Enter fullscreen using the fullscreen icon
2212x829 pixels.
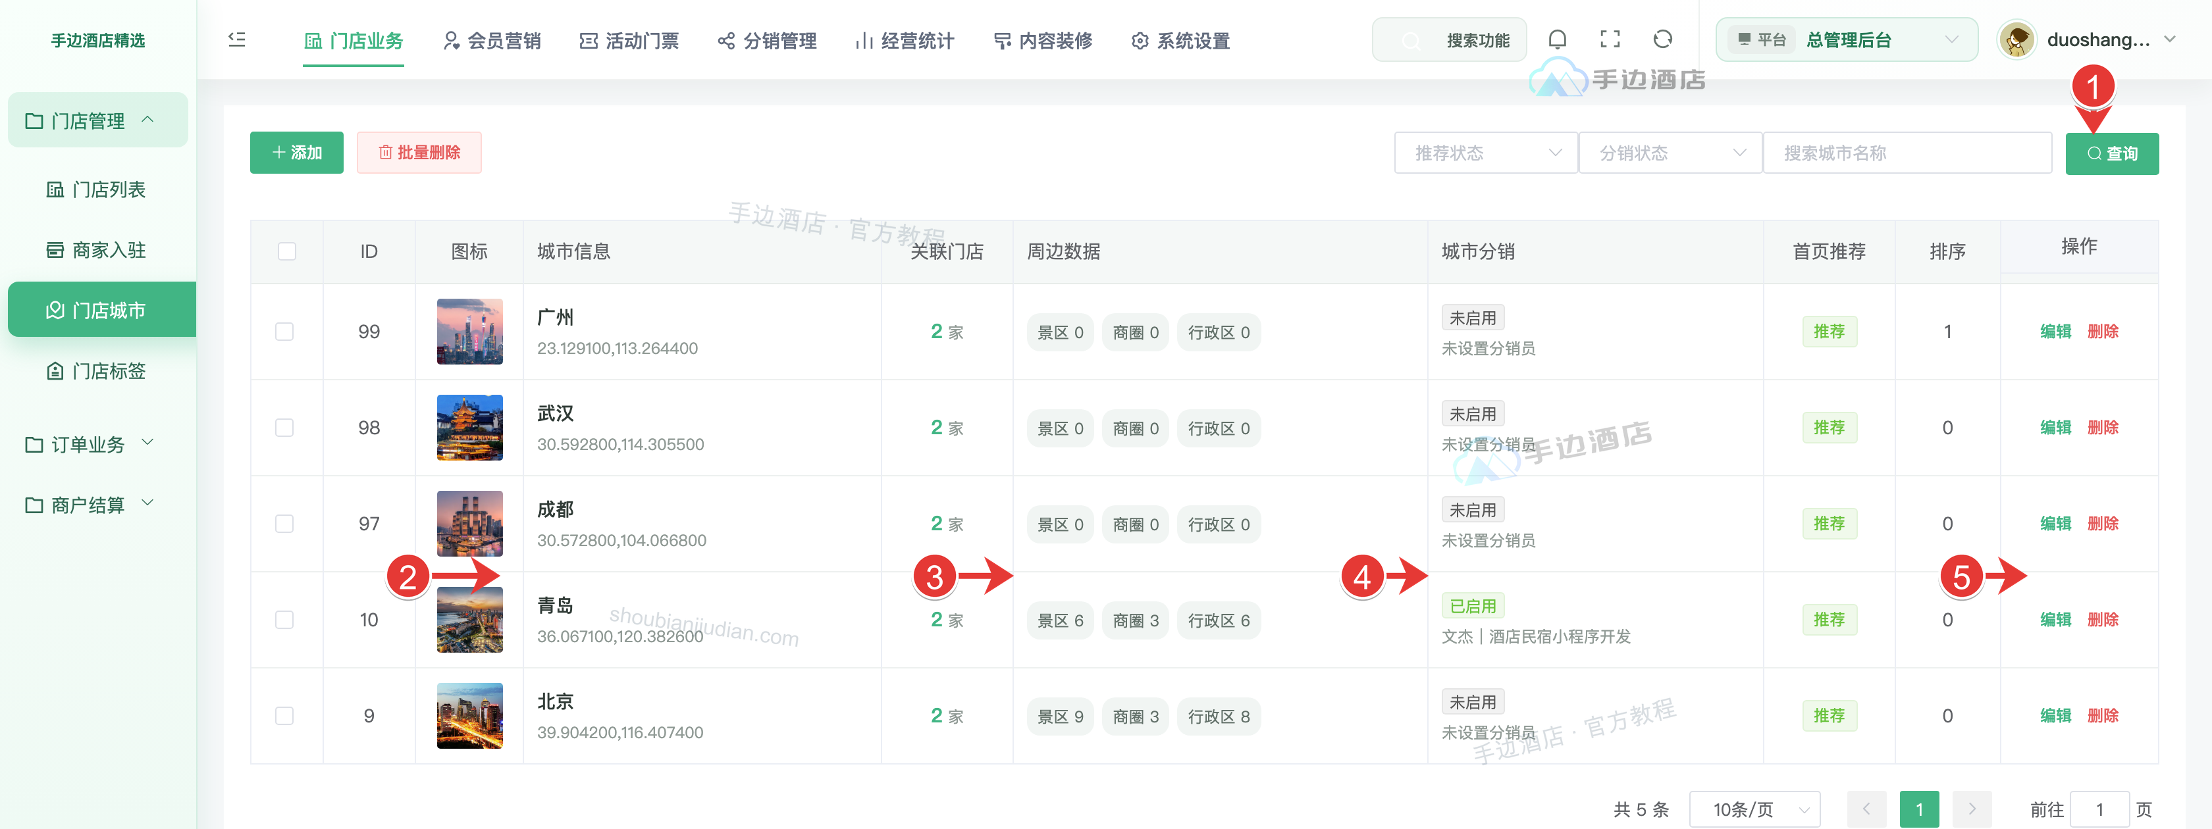[1610, 39]
